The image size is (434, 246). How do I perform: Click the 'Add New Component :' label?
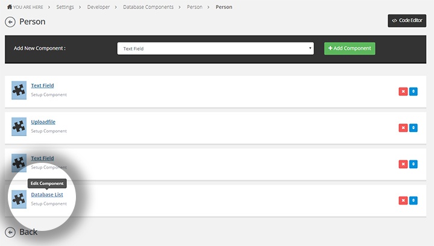40,48
